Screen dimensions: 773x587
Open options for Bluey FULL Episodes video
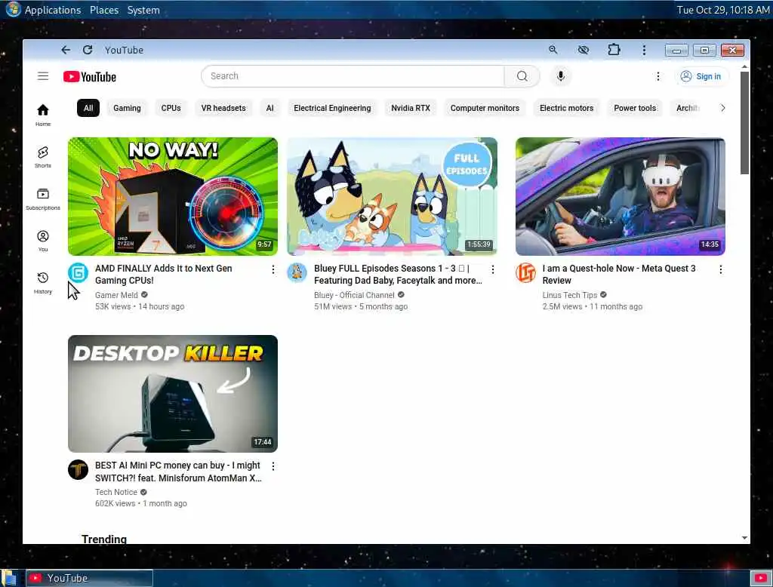(x=492, y=269)
